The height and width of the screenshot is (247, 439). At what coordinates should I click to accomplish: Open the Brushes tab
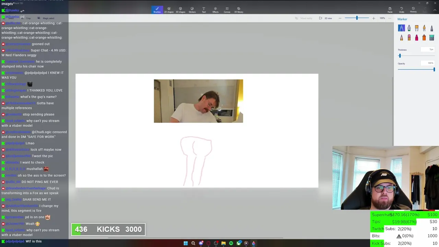coord(157,10)
